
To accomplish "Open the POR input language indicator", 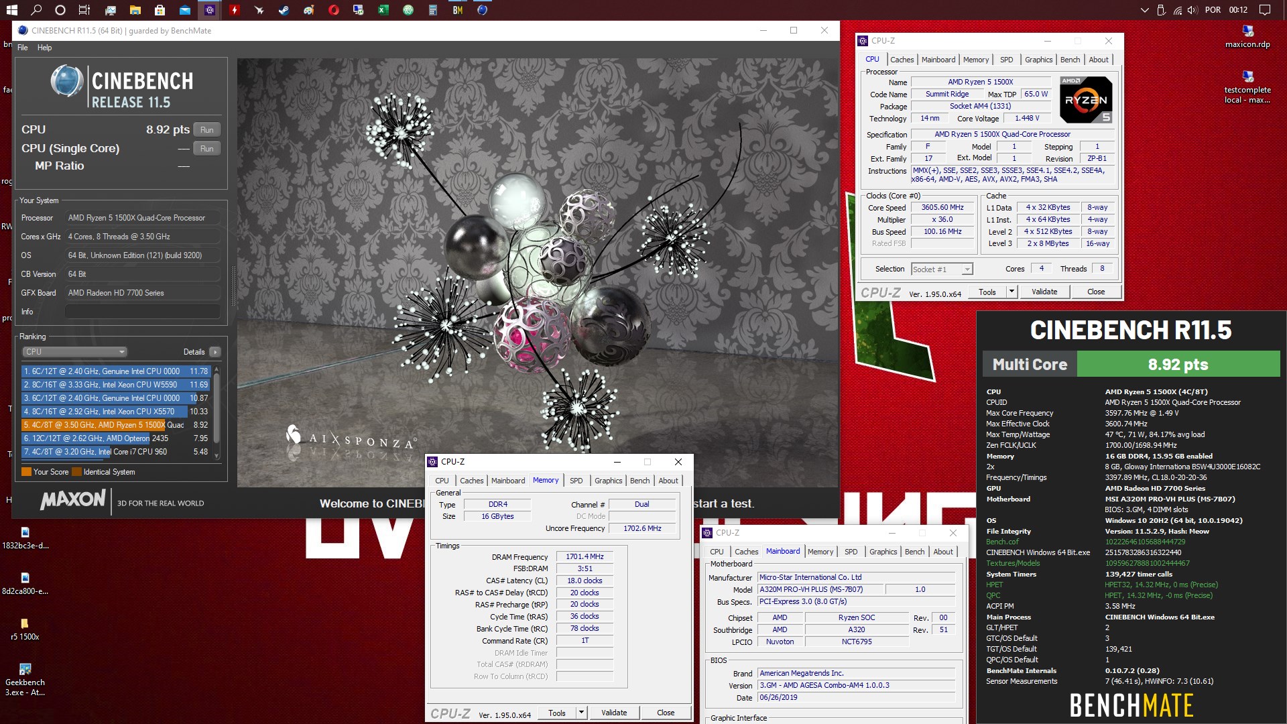I will tap(1213, 10).
